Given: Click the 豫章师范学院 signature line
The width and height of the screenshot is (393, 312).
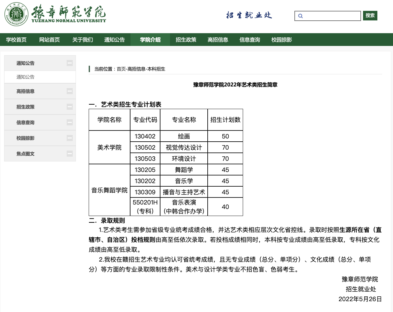Looking at the screenshot, I should pos(360,279).
